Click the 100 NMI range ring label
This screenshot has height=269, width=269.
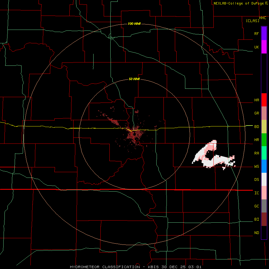[134, 24]
